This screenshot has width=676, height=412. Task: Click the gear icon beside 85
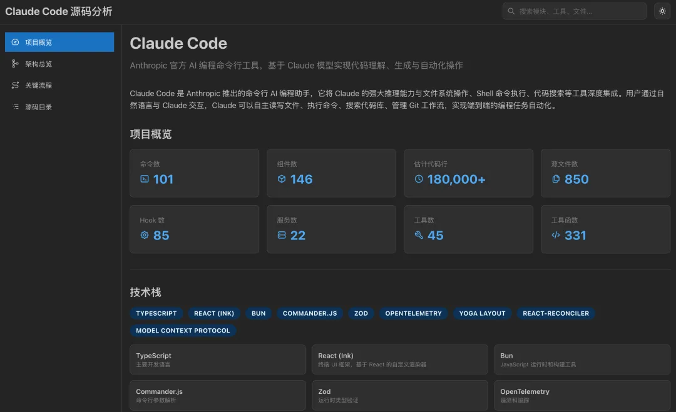pyautogui.click(x=145, y=235)
